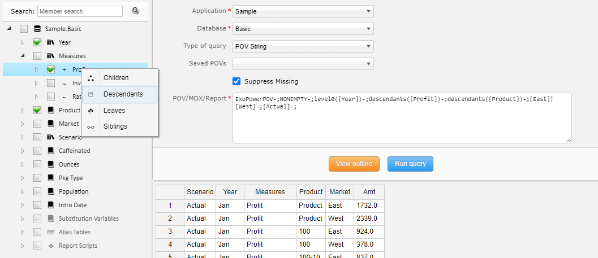Click the Market dimension book icon
Viewport: 598px width, 258px height.
[51, 124]
